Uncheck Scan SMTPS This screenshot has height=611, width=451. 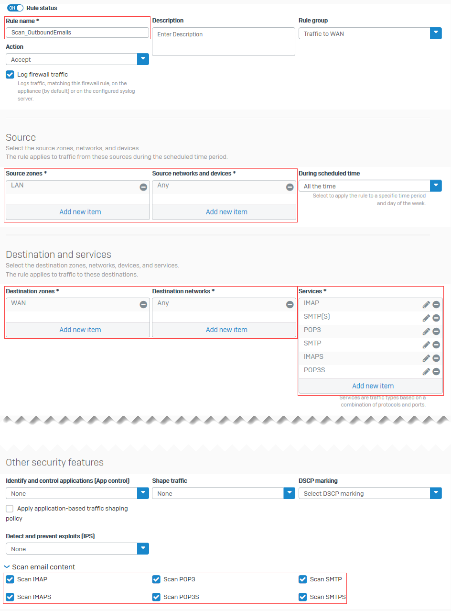pyautogui.click(x=302, y=597)
